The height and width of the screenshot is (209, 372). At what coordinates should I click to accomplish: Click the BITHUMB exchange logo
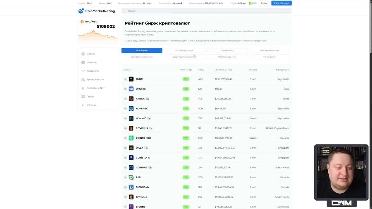(131, 197)
